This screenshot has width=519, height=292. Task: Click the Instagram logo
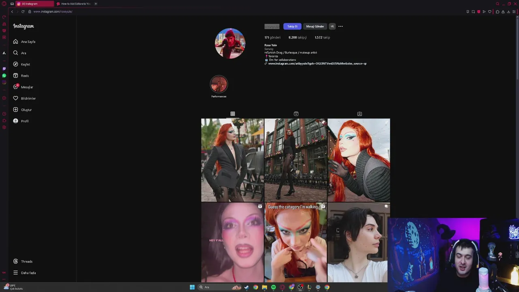point(24,26)
